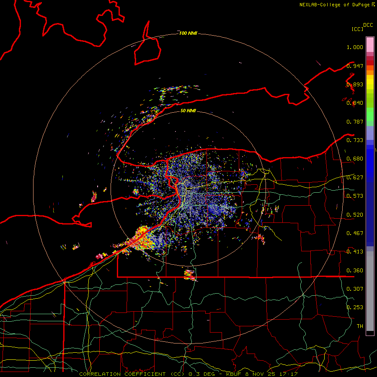
Task: Click the [CC] units label
Action: click(x=357, y=29)
